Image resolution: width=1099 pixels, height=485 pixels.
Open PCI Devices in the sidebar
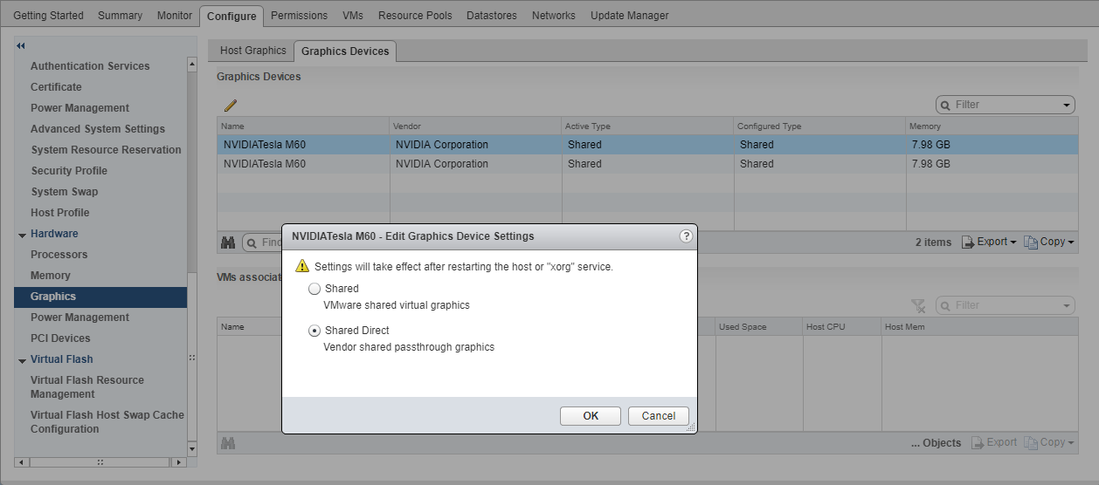pyautogui.click(x=60, y=338)
